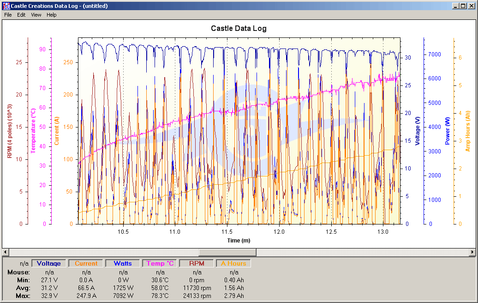Click the horizontal scrollbar left arrow
Screen dimensions: 478x303
(x=6, y=252)
